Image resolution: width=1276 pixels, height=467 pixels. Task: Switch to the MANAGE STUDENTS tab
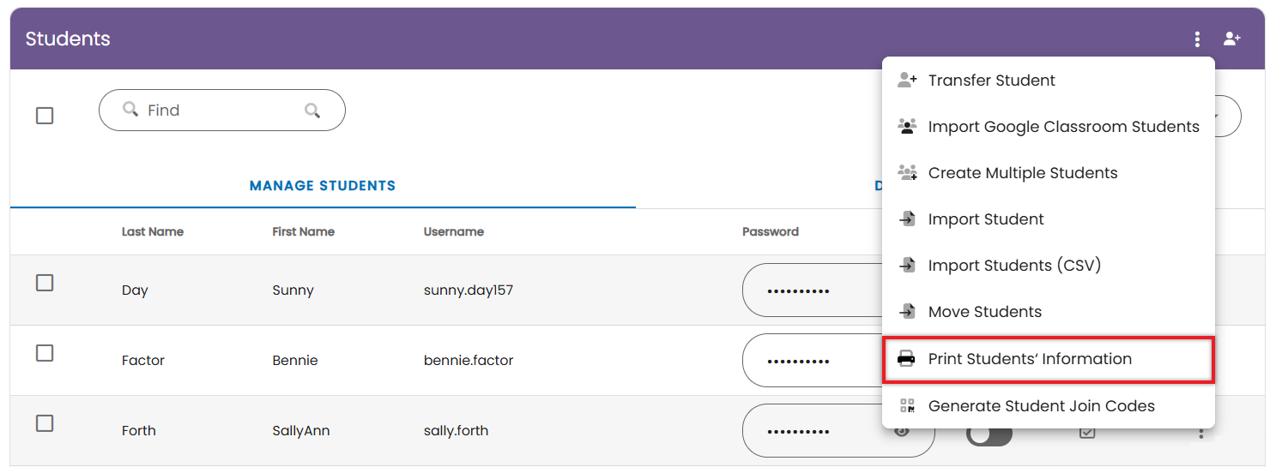(323, 185)
